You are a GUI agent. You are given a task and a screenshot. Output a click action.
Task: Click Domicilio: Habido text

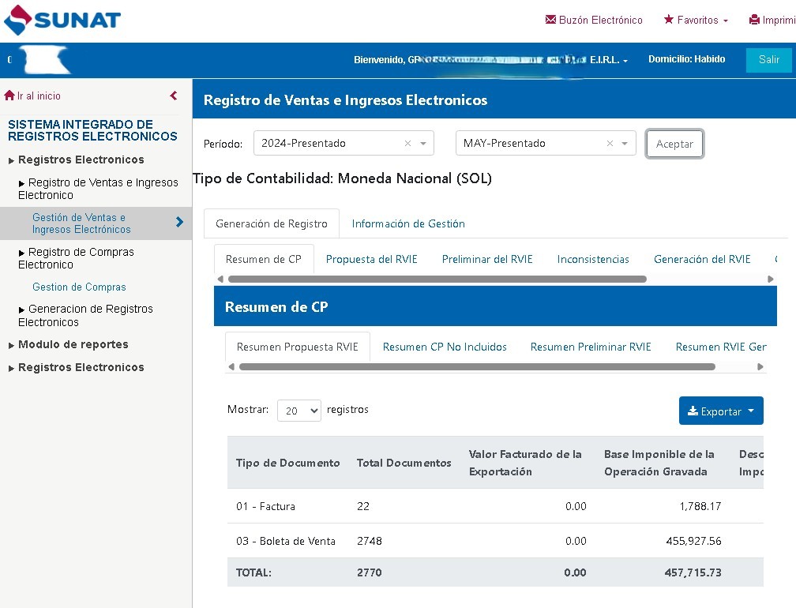click(x=686, y=59)
